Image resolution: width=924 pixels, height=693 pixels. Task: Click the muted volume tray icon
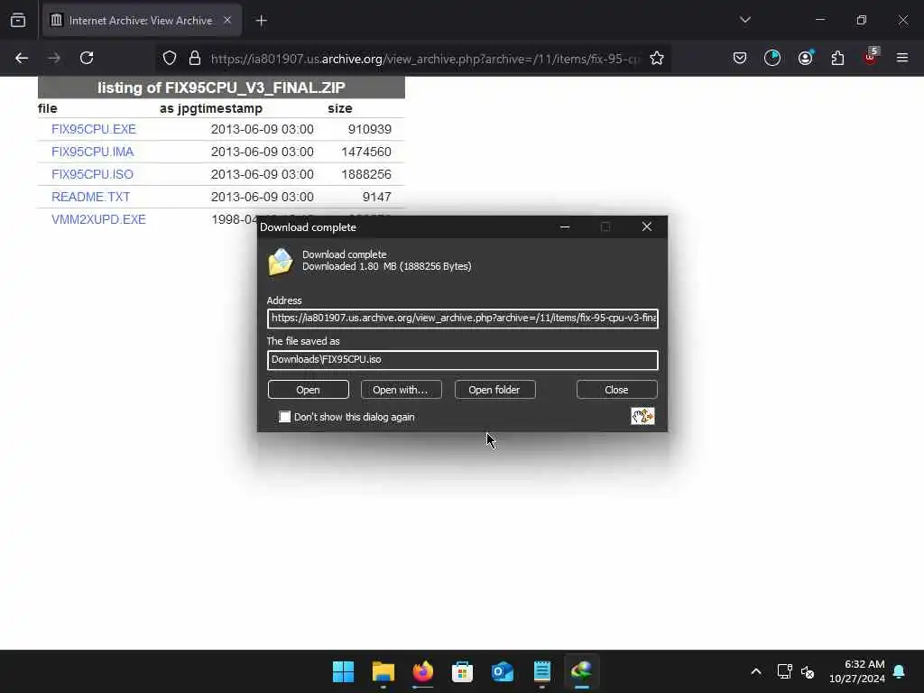[x=808, y=671]
